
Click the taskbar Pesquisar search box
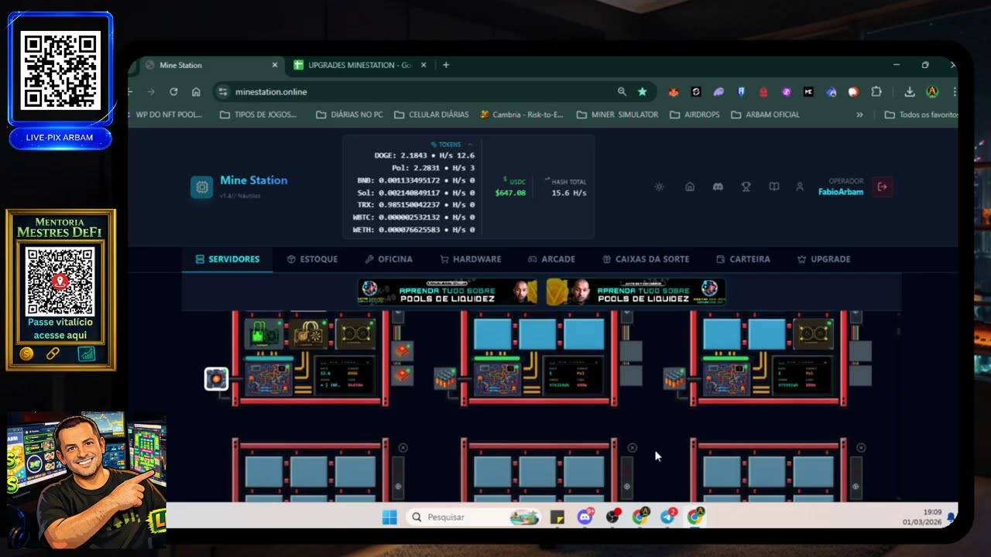click(x=474, y=517)
